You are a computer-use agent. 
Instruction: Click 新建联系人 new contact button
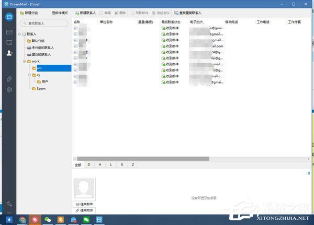[85, 13]
